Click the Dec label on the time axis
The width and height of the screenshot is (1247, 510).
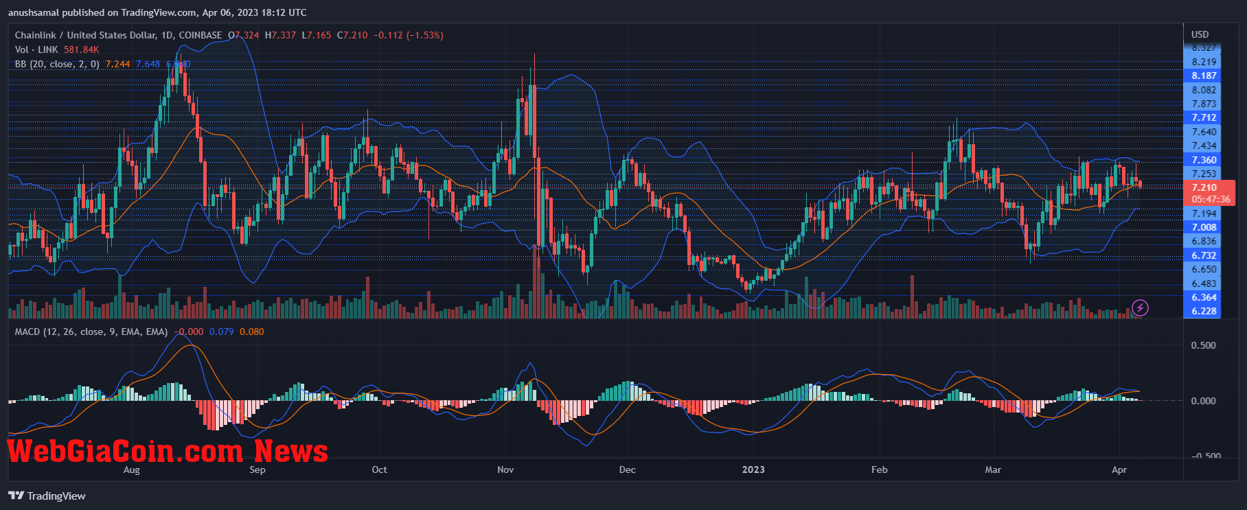coord(627,470)
